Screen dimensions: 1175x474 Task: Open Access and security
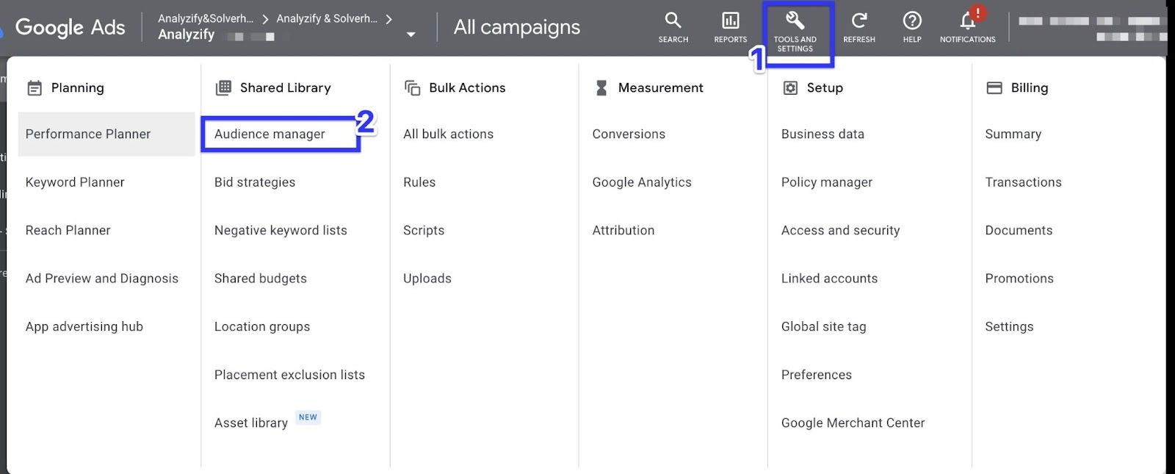(840, 230)
